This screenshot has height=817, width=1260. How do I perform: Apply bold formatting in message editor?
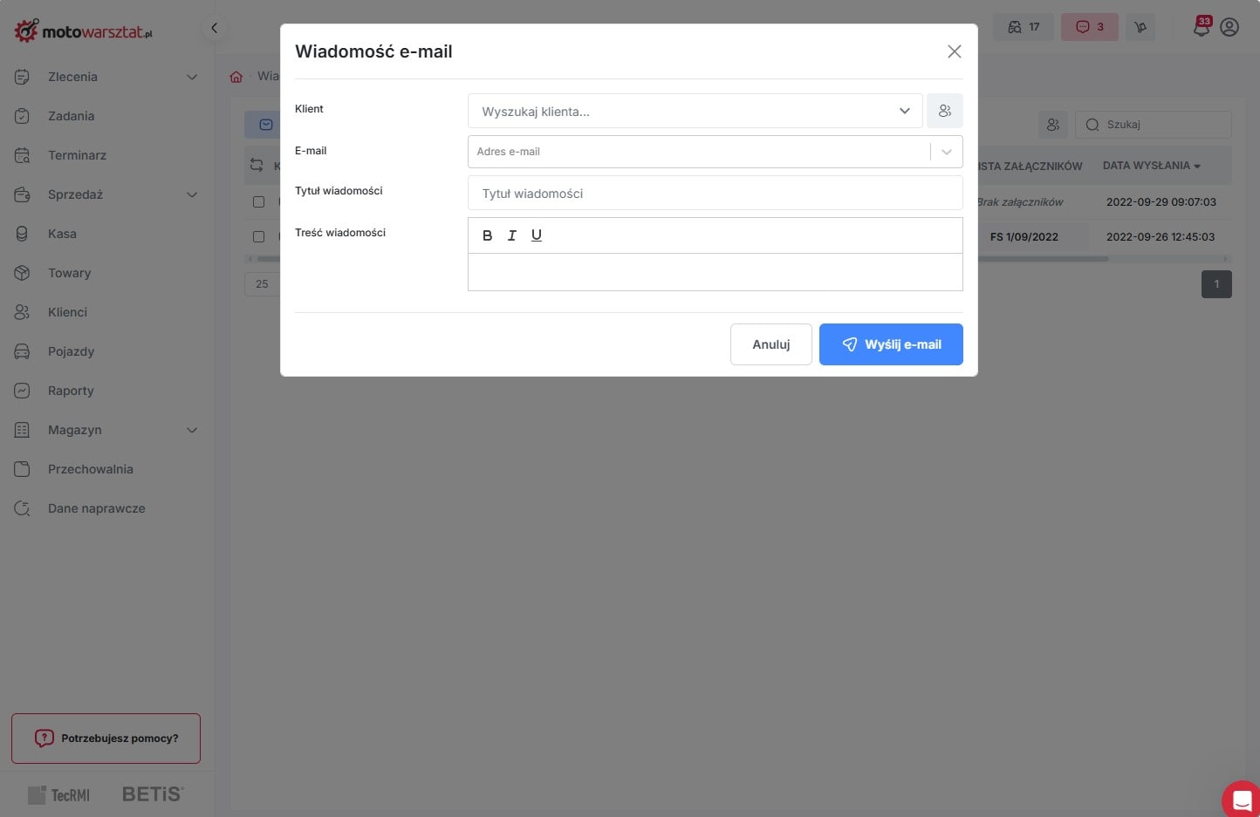click(487, 235)
